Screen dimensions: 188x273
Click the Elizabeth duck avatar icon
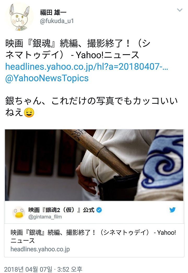(x=19, y=213)
